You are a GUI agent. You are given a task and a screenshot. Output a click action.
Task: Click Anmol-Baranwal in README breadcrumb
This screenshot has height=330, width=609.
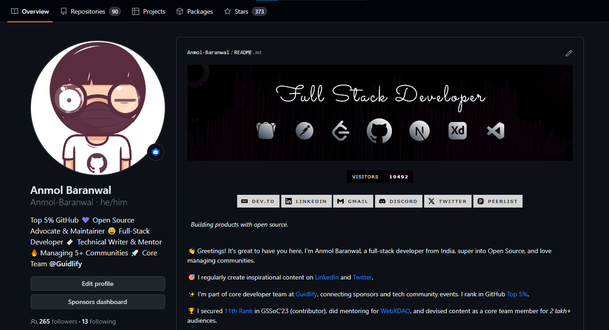click(208, 53)
